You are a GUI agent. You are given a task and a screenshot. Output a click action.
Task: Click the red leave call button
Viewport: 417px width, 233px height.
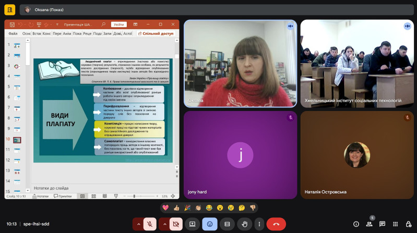[x=276, y=224]
